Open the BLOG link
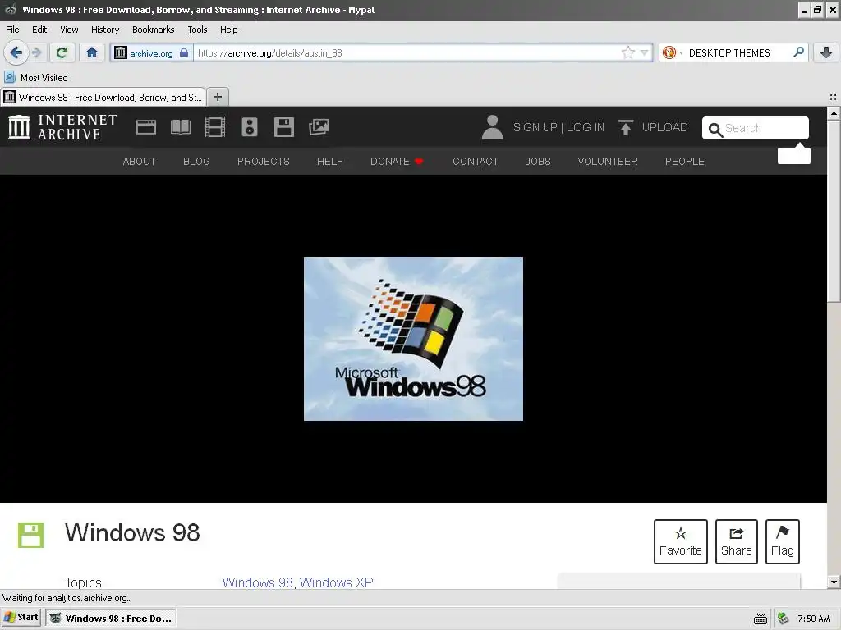This screenshot has height=630, width=841. (x=196, y=162)
